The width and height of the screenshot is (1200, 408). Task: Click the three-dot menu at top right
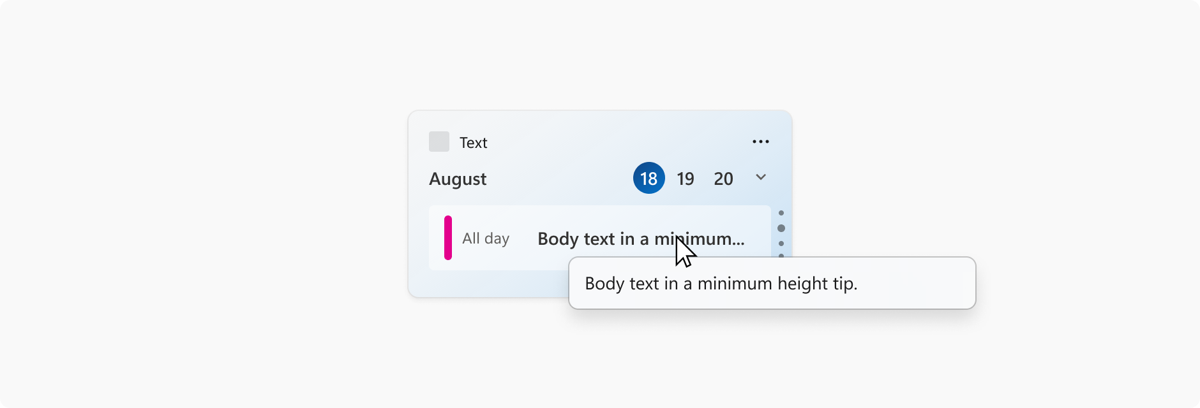(760, 141)
